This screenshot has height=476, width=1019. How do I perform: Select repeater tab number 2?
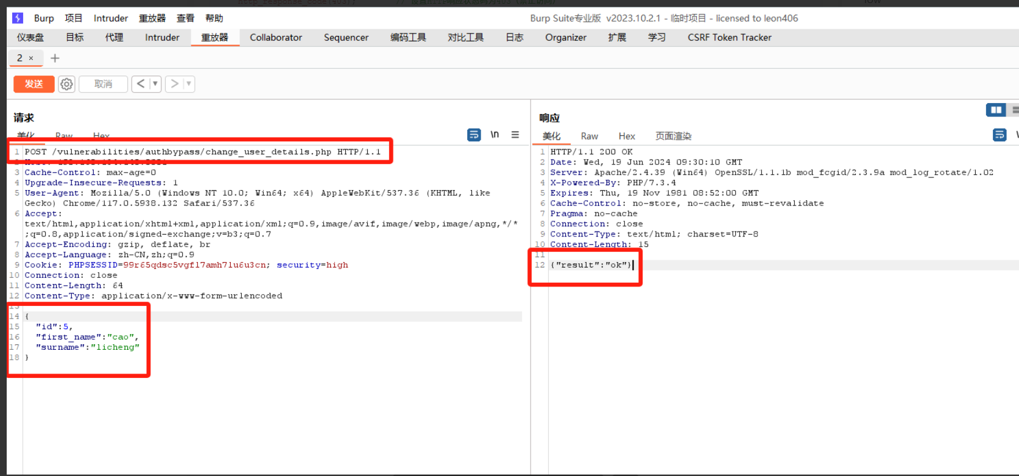(19, 58)
